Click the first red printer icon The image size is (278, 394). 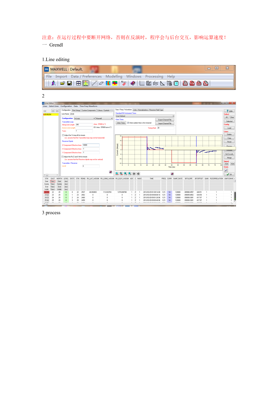[186, 83]
